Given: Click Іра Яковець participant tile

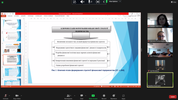Looking at the screenshot, I should pyautogui.click(x=160, y=65).
